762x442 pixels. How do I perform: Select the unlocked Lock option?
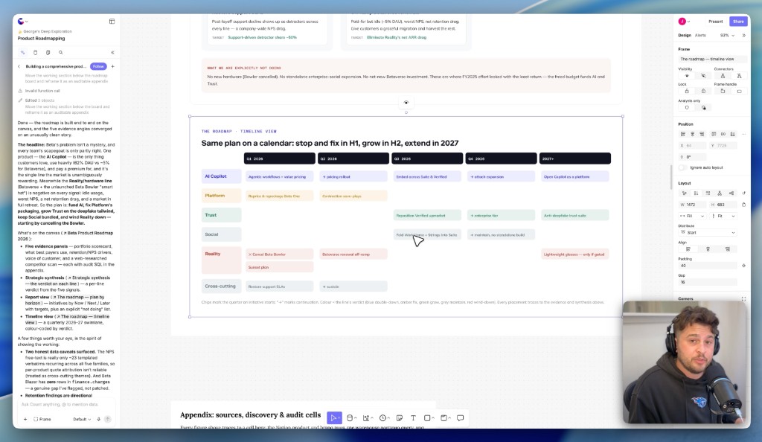(x=687, y=92)
